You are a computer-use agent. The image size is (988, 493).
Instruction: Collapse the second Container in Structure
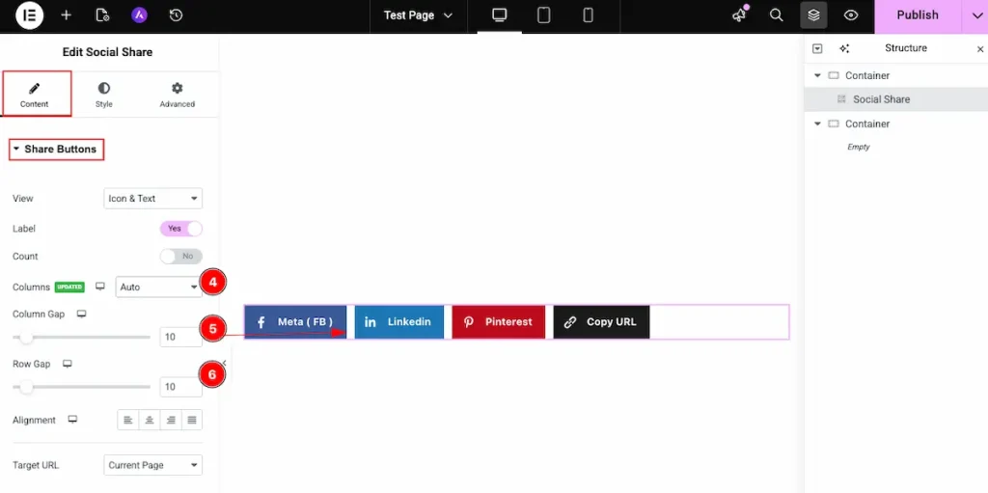click(x=817, y=124)
